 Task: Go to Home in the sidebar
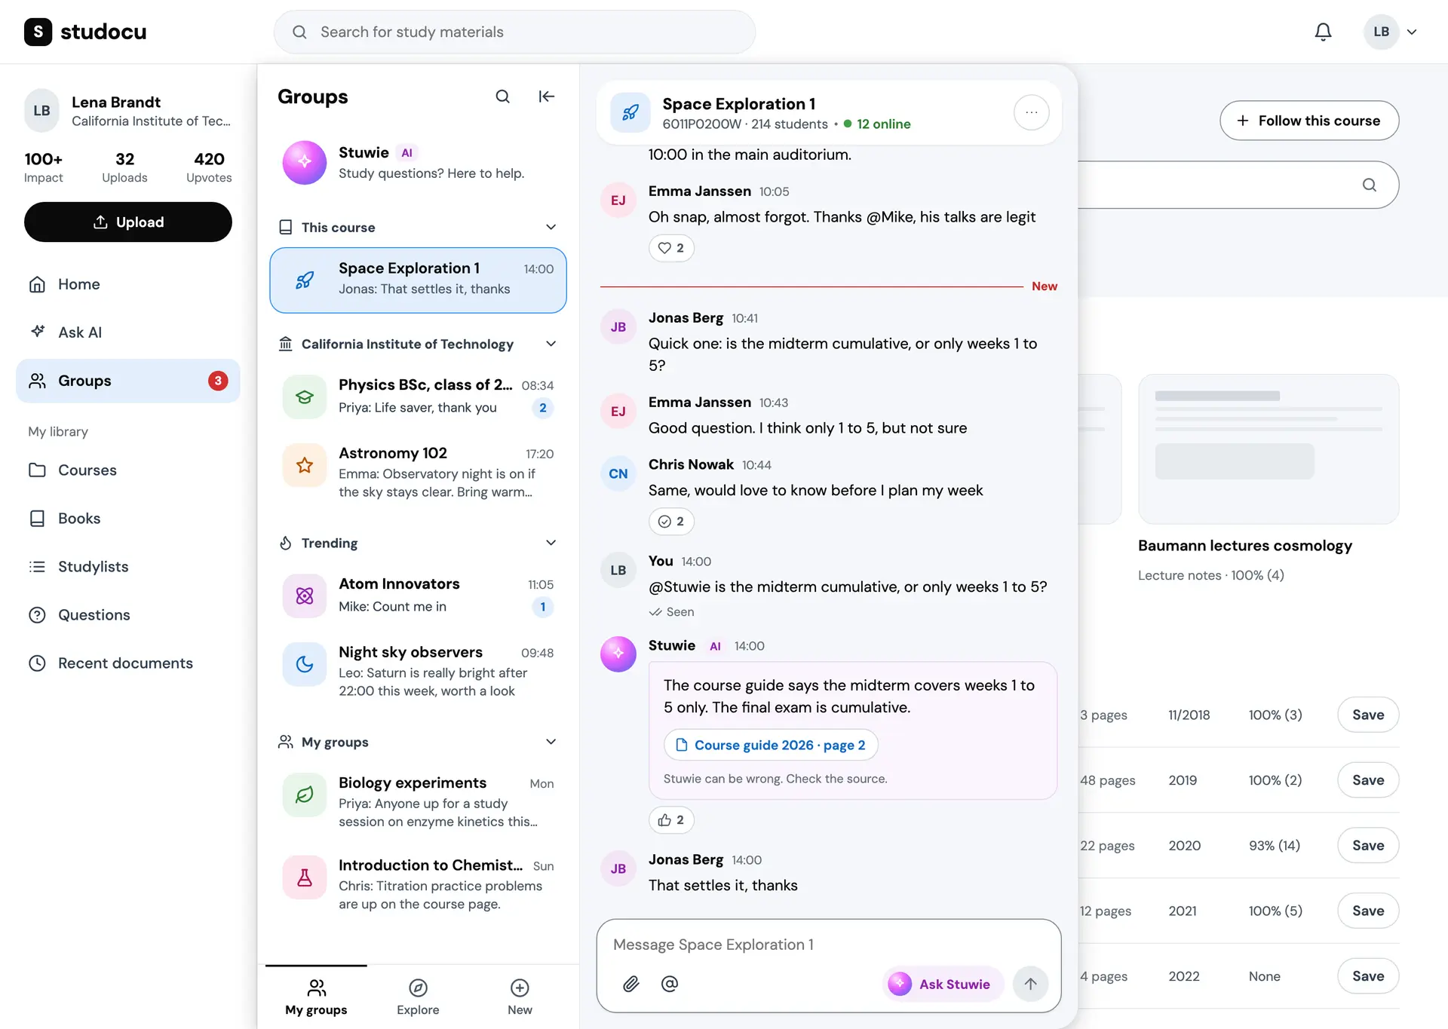tap(128, 284)
